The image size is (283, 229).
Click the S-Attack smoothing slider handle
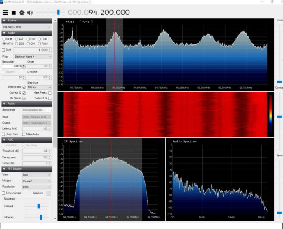pos(38,206)
